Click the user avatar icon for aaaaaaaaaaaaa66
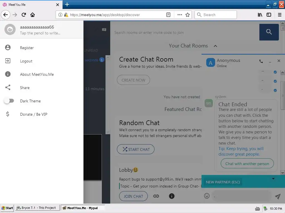Viewport: 285px width, 213px height. coord(10,29)
